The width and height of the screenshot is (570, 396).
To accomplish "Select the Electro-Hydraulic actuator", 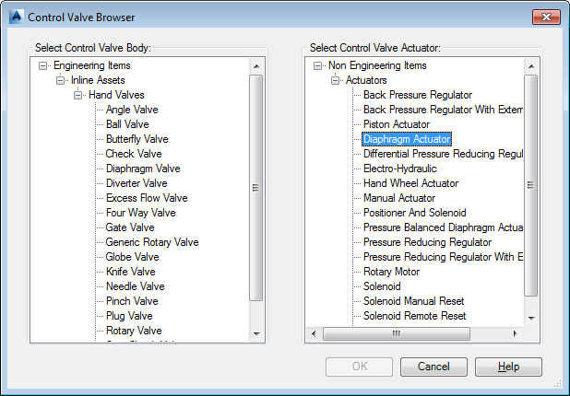I will tap(400, 169).
